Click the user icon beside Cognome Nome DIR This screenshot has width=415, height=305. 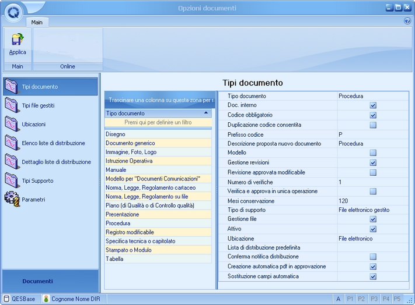point(46,299)
